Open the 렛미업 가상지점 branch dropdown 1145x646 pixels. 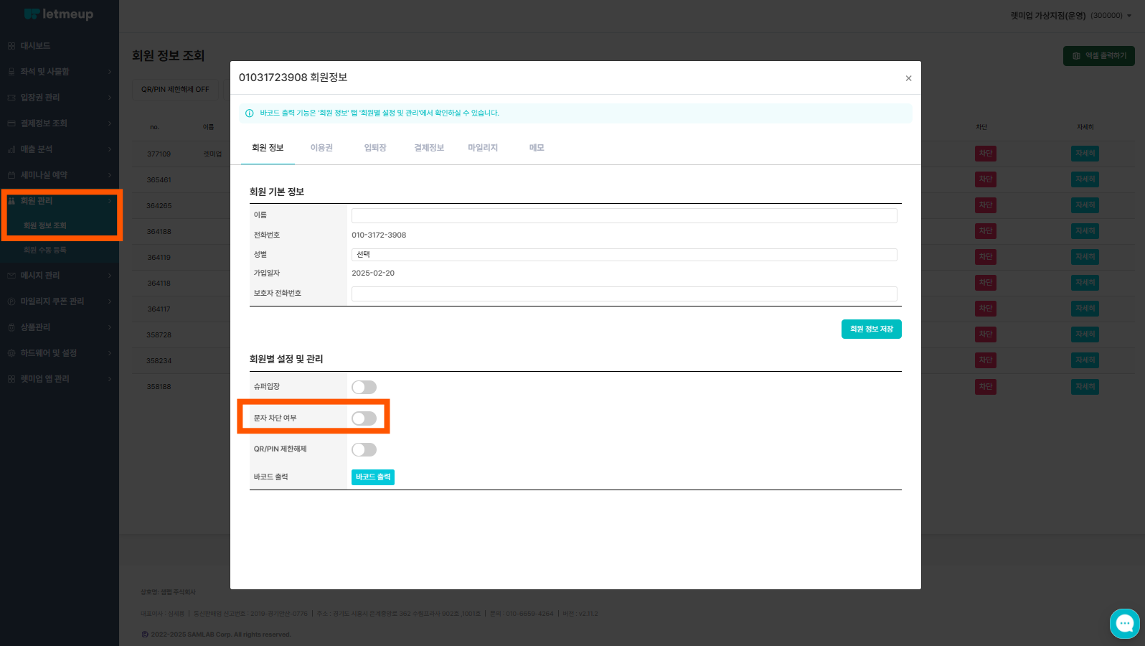(1070, 16)
